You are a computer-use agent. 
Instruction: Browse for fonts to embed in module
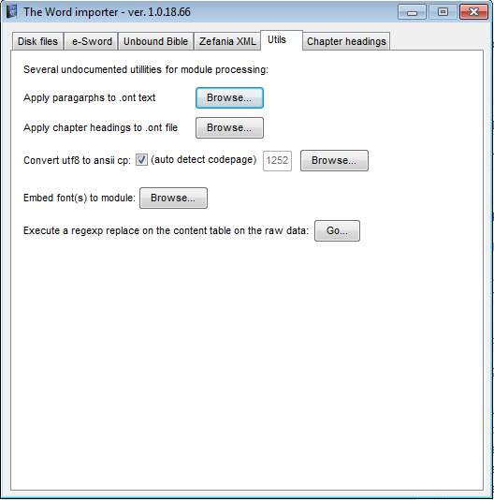click(x=173, y=198)
